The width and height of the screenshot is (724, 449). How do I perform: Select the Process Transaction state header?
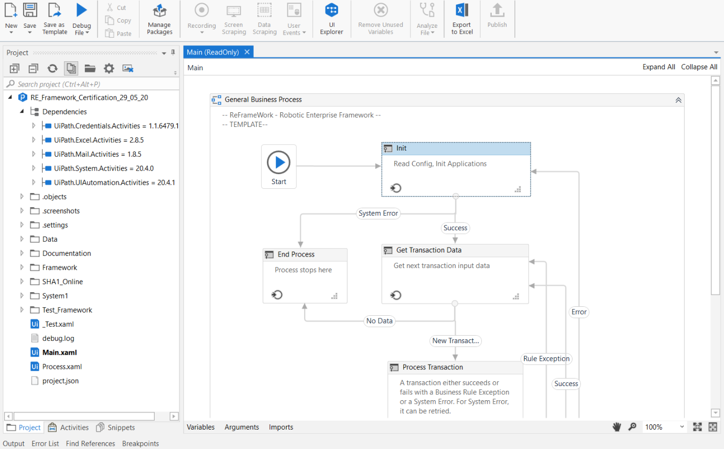coord(455,367)
